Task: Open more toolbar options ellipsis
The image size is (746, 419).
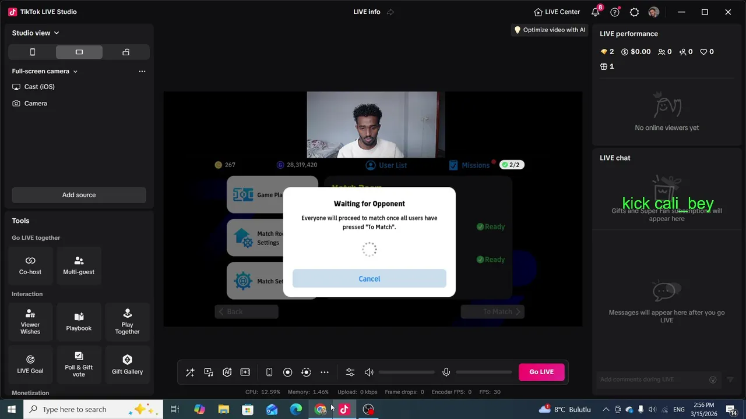Action: pos(325,372)
